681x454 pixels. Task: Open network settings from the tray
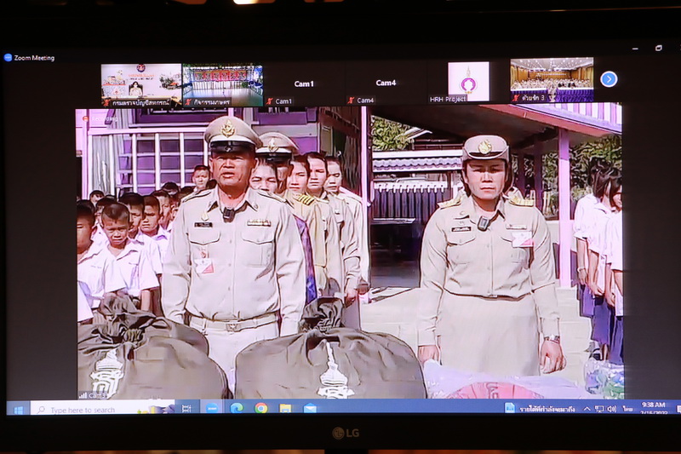[x=599, y=409]
